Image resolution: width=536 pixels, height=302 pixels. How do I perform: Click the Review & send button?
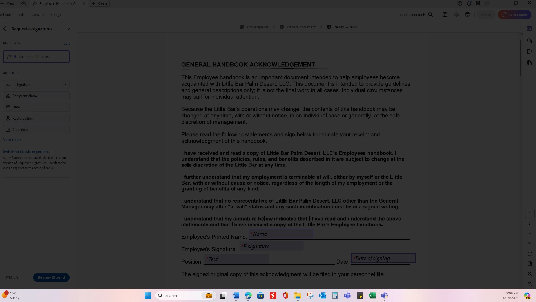[x=51, y=277]
